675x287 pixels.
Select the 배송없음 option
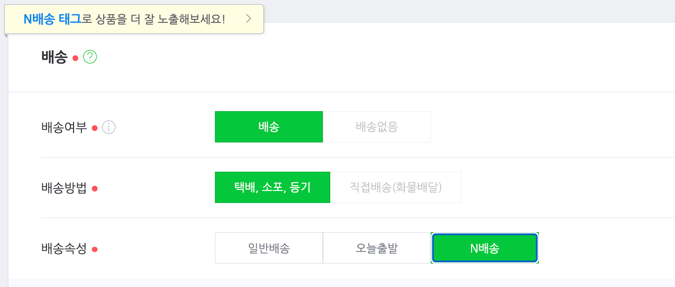coord(377,127)
